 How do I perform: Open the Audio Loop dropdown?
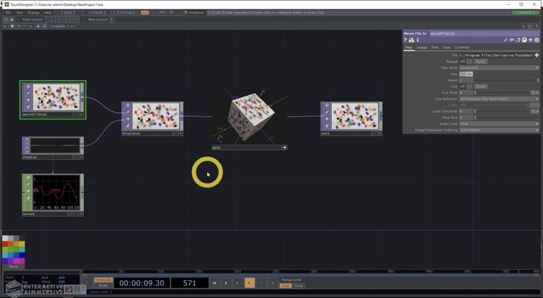tap(499, 124)
